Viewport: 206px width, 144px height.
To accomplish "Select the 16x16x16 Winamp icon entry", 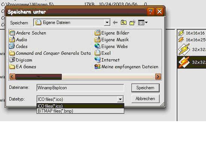I will point(192,33).
